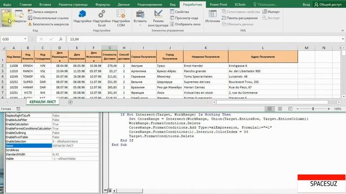The height and width of the screenshot is (194, 346).
Task: Click the select-all corner of the grid
Action: pyautogui.click(x=3, y=48)
